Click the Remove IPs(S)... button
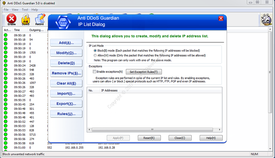The height and width of the screenshot is (158, 275). click(x=66, y=73)
